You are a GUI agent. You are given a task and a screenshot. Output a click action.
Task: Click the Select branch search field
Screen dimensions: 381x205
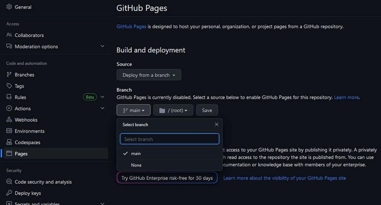(169, 139)
